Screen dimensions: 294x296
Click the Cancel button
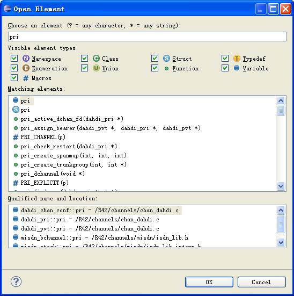262,282
